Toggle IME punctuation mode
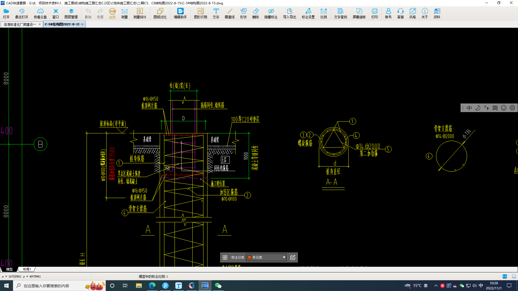 [486, 108]
